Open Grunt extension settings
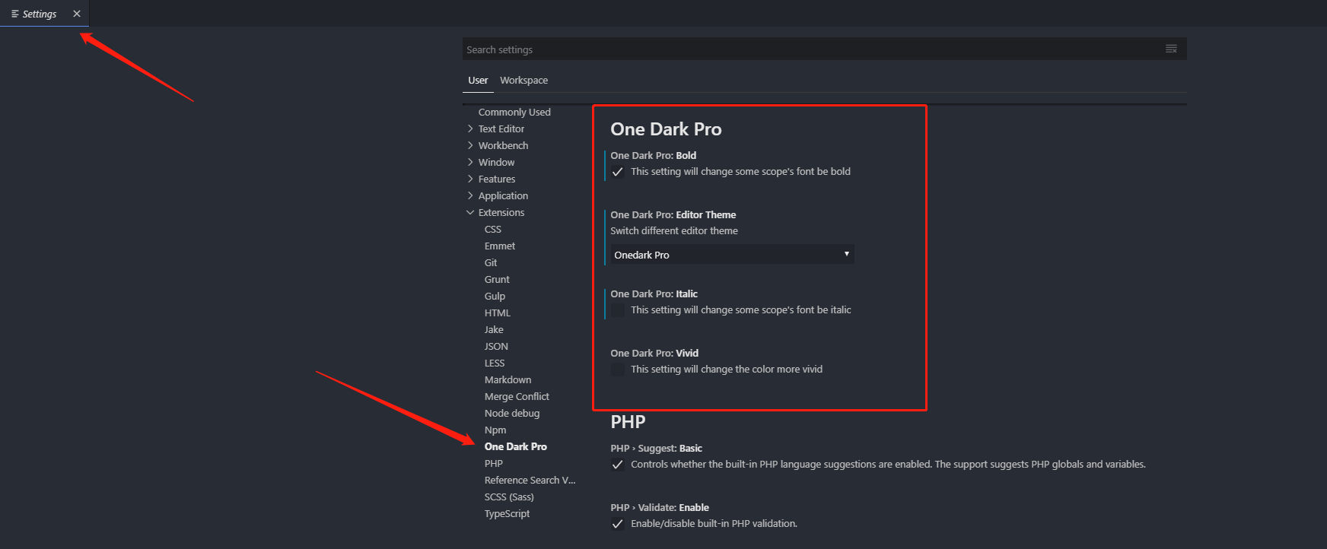1327x549 pixels. (x=497, y=279)
